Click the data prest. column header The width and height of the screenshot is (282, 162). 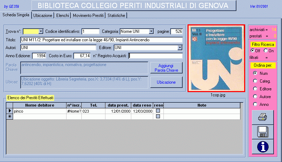point(118,105)
